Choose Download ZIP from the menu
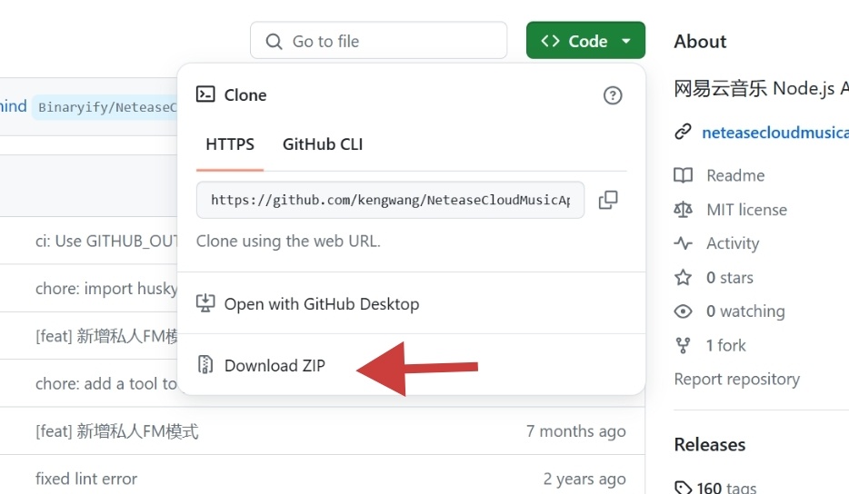Image resolution: width=849 pixels, height=494 pixels. tap(275, 365)
